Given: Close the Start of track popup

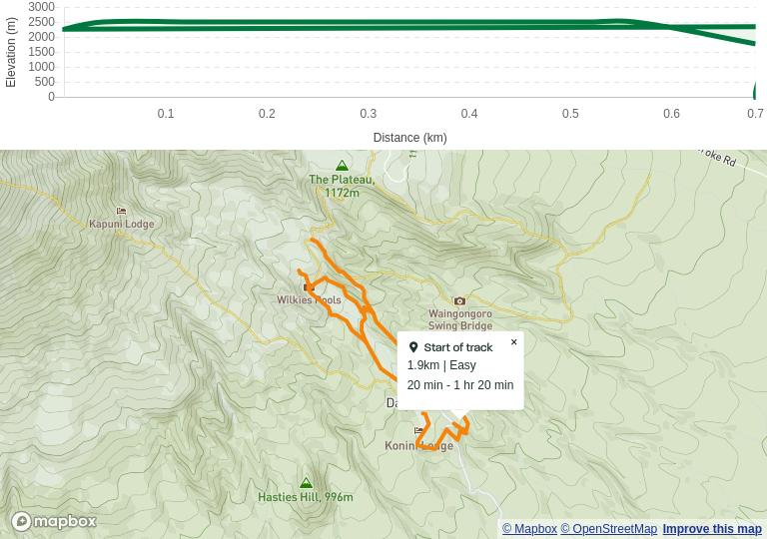Looking at the screenshot, I should coord(514,342).
